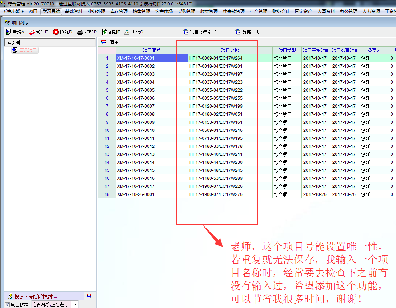This screenshot has width=396, height=308.
Task: Select 综合项目 node in index tree
Action: pyautogui.click(x=28, y=50)
